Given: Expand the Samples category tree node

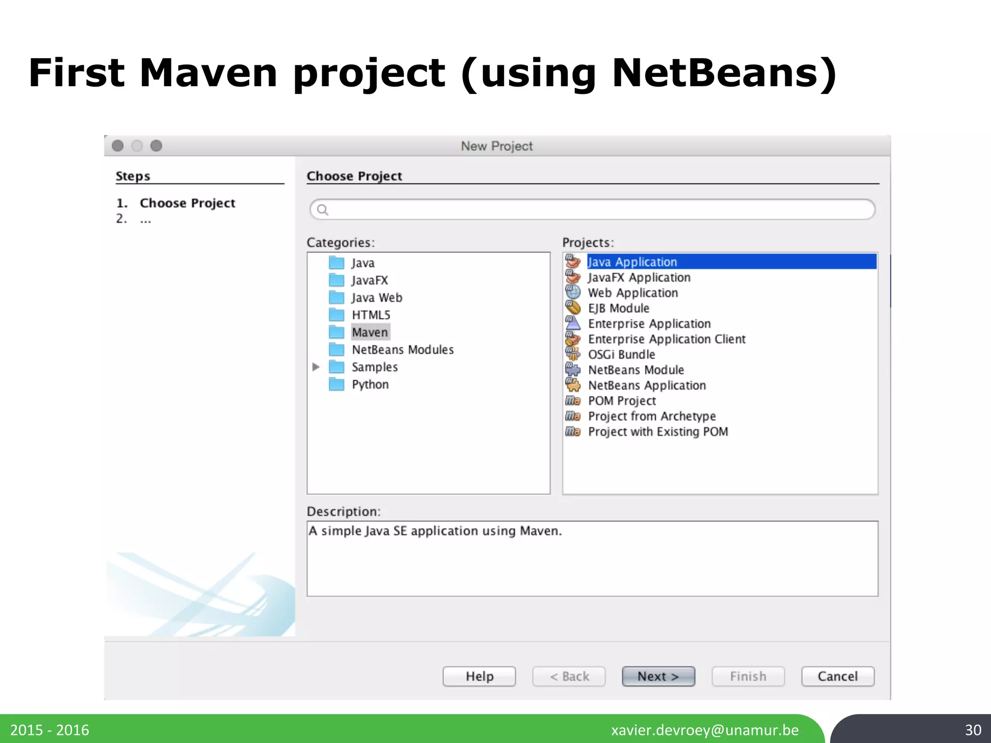Looking at the screenshot, I should [316, 367].
